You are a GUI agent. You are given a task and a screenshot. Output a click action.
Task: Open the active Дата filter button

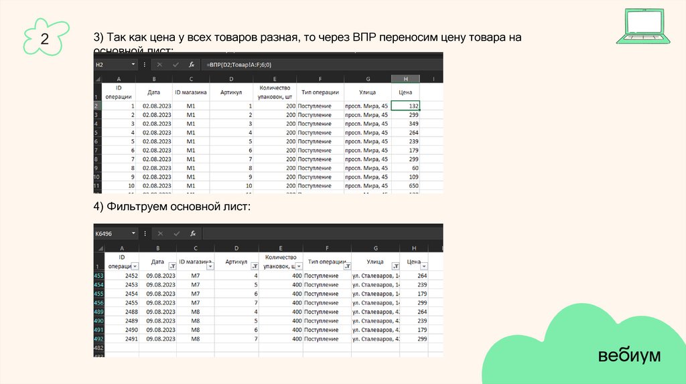pyautogui.click(x=172, y=266)
